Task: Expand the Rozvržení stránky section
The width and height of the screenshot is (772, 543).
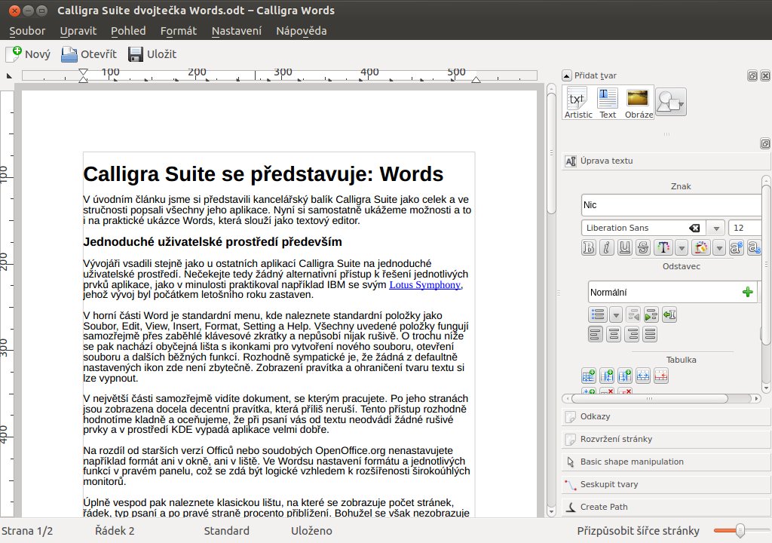Action: 666,440
